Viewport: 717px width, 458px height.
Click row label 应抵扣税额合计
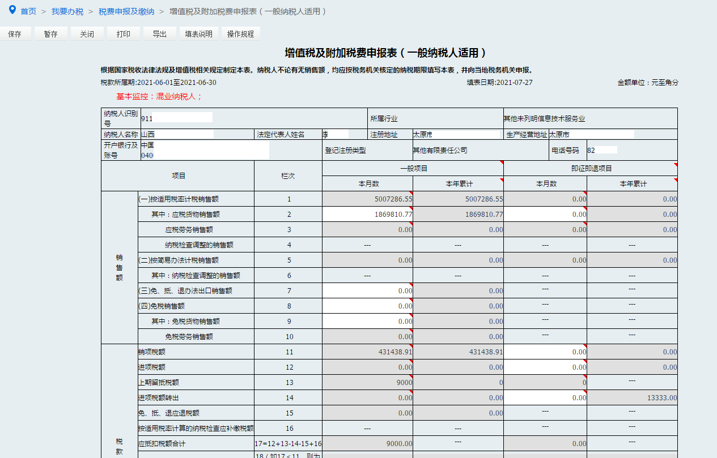pos(162,443)
